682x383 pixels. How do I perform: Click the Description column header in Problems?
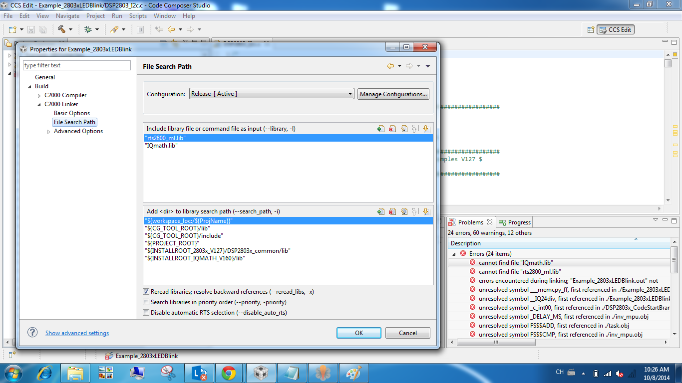560,243
